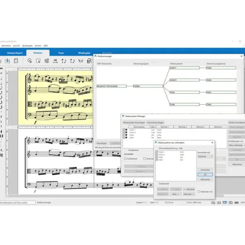
Task: Click the split view status bar icon
Action: tap(230, 202)
